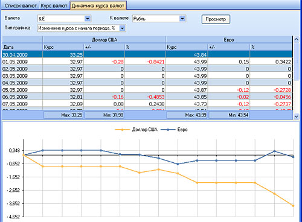Image resolution: width=302 pixels, height=222 pixels.
Task: Select the row dated 07.05.2009
Action: (x=147, y=104)
